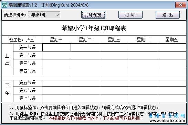Click instruction line 1. 用鼠标操作
Screen dimensions: 188x125
84,107
